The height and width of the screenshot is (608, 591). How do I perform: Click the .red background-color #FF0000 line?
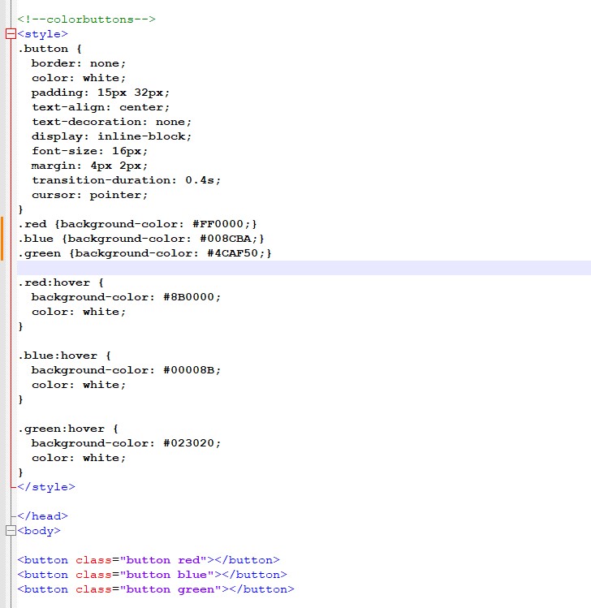pyautogui.click(x=137, y=224)
